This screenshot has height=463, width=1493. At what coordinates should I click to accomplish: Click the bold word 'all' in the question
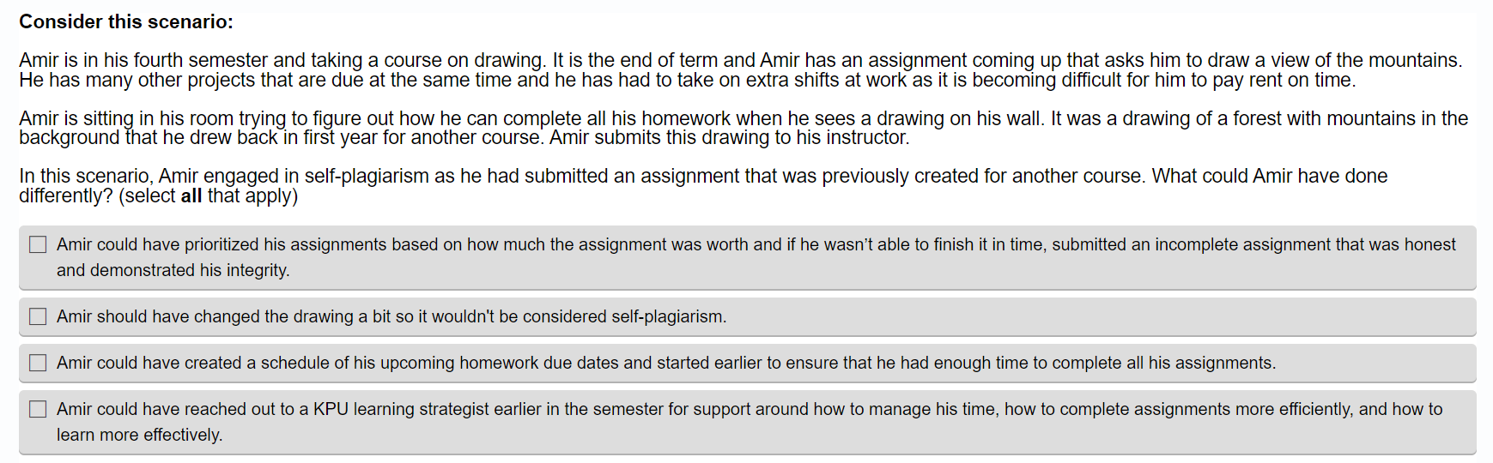tap(191, 195)
